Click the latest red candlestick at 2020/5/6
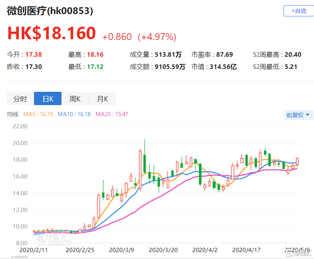This screenshot has width=314, height=259. (x=297, y=161)
